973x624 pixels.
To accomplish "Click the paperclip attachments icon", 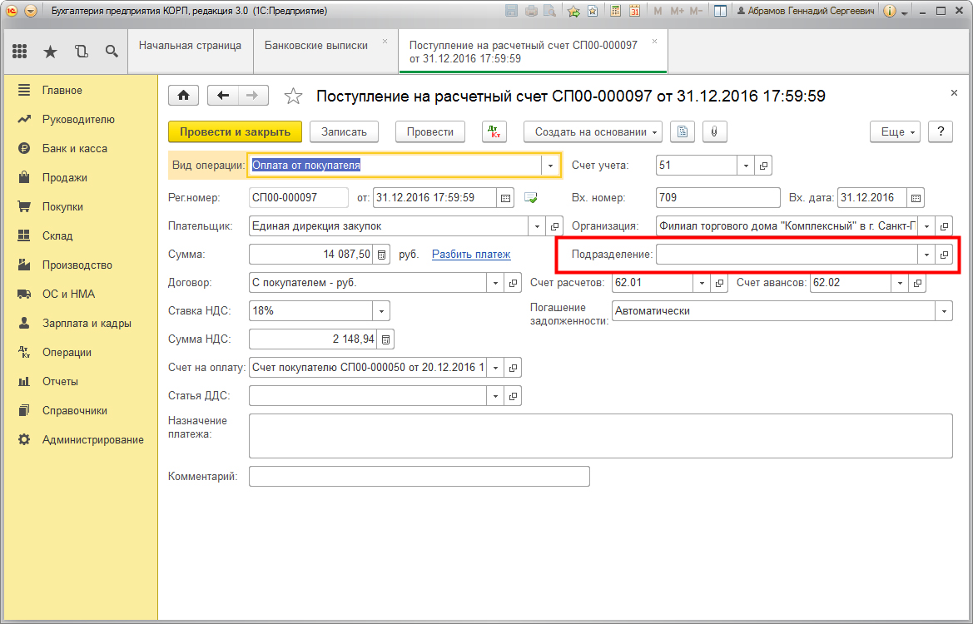I will coord(714,131).
